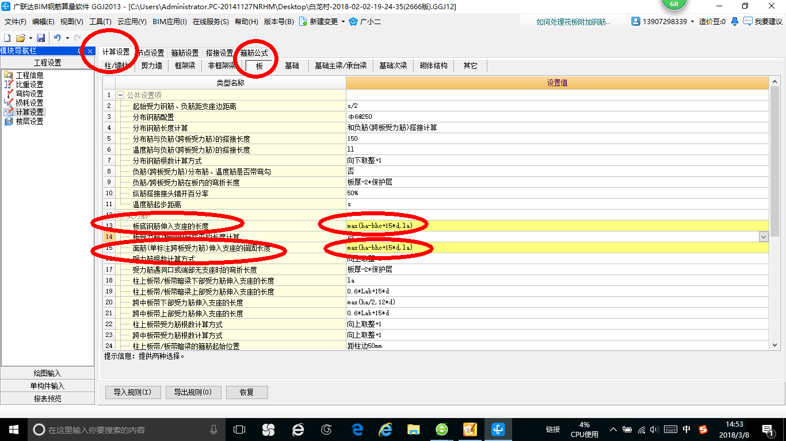Open the Action Center notification icon

coord(768,430)
